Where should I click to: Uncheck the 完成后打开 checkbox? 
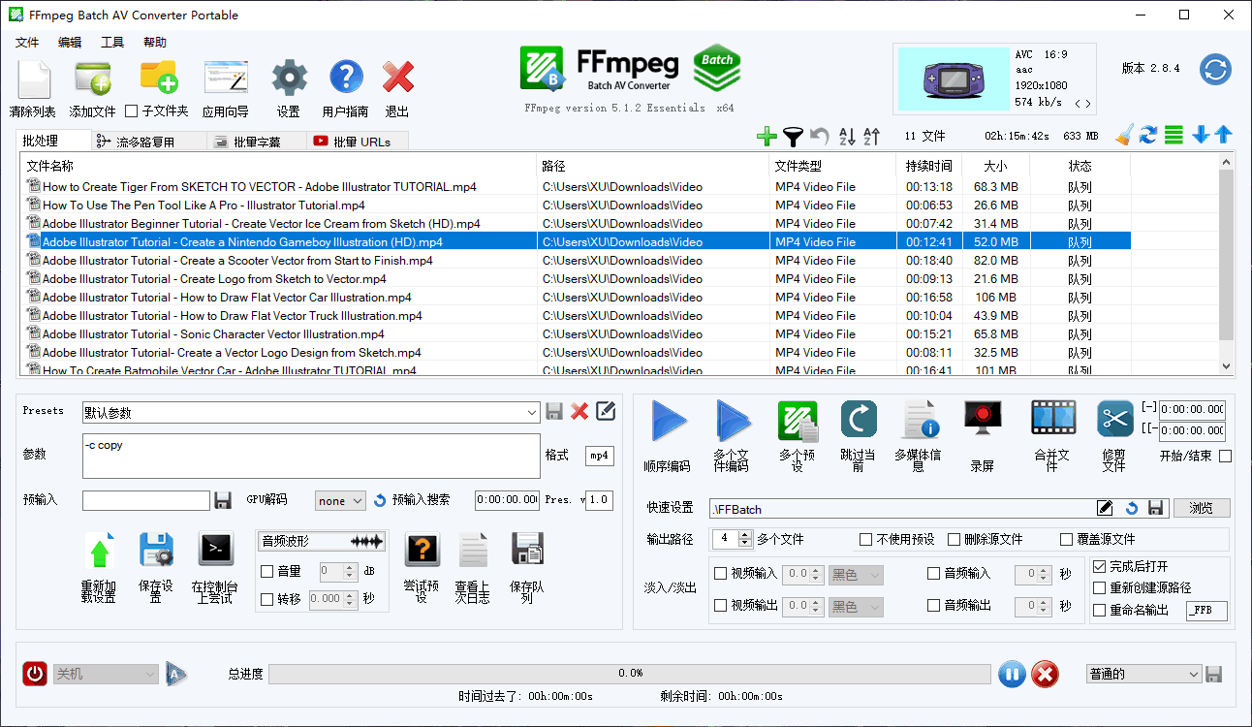1099,566
